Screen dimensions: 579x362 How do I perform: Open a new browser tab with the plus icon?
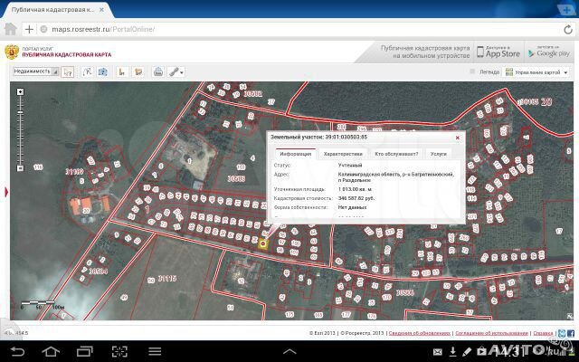pyautogui.click(x=29, y=29)
